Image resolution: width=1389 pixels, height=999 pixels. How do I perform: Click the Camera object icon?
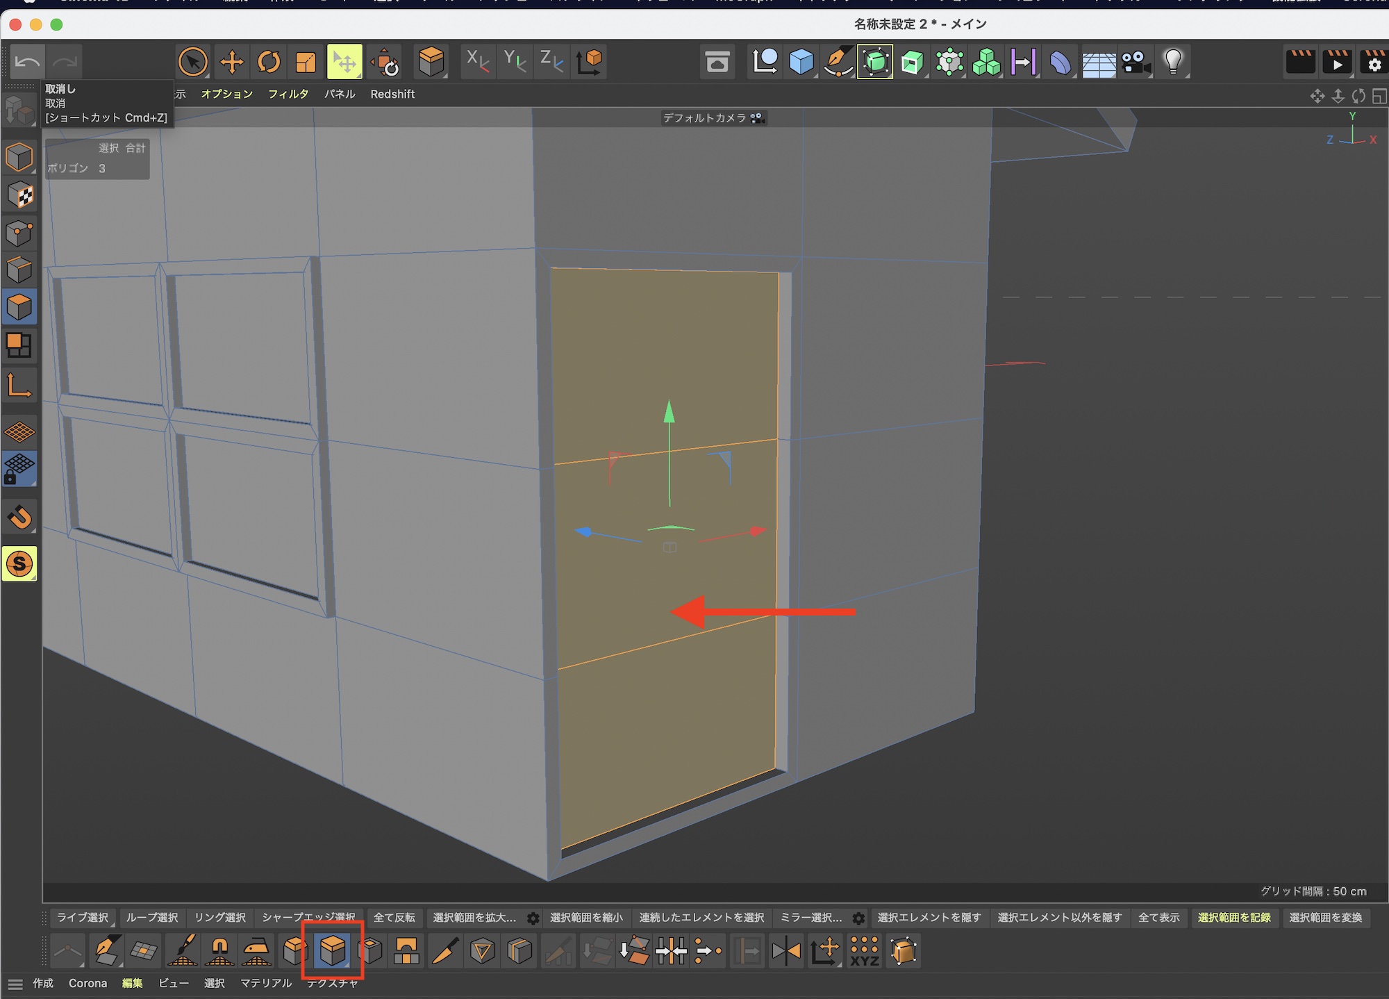[x=1136, y=62]
